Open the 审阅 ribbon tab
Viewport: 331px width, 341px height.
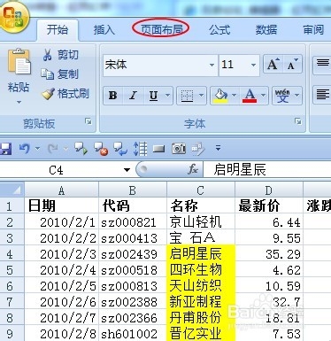tap(313, 30)
